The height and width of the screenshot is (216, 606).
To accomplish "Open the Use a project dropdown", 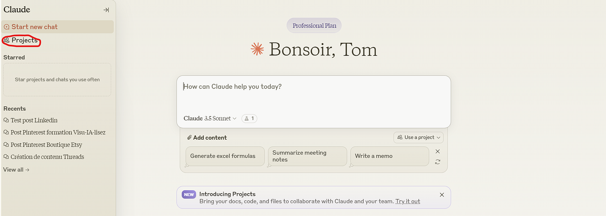I will pyautogui.click(x=419, y=137).
